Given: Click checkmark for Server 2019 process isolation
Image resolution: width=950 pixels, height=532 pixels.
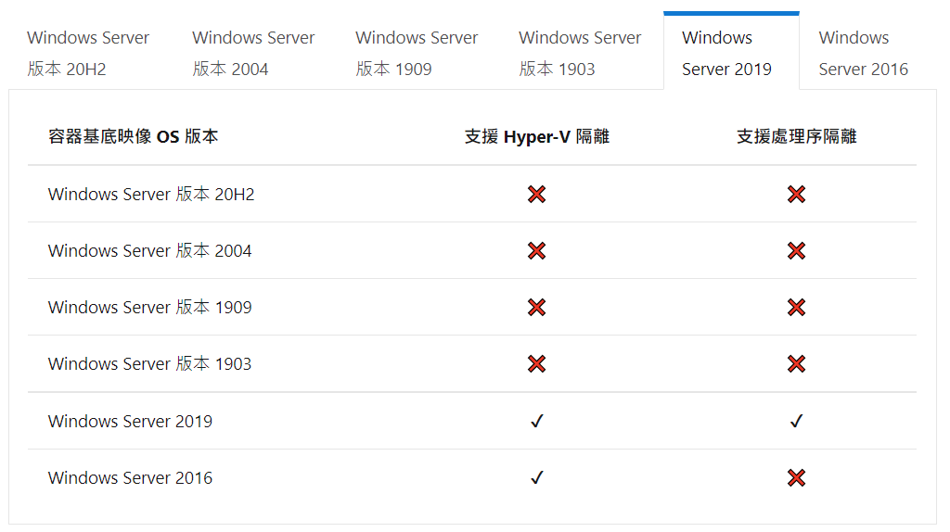Looking at the screenshot, I should click(x=796, y=421).
